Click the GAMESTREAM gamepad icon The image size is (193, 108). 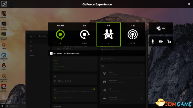click(105, 82)
